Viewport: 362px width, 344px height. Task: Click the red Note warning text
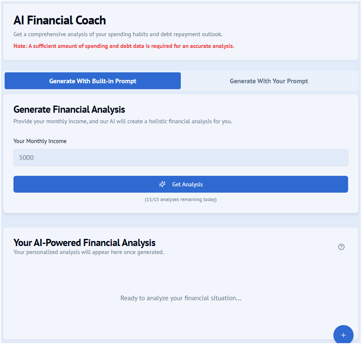point(124,46)
